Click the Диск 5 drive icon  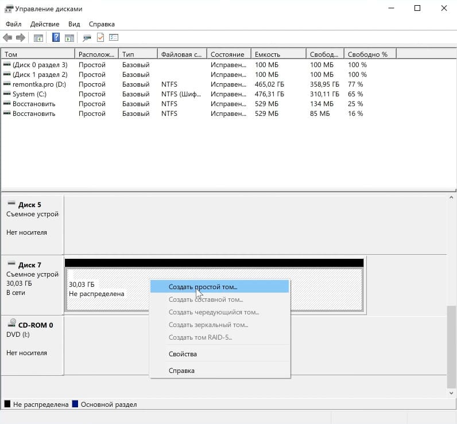click(11, 203)
